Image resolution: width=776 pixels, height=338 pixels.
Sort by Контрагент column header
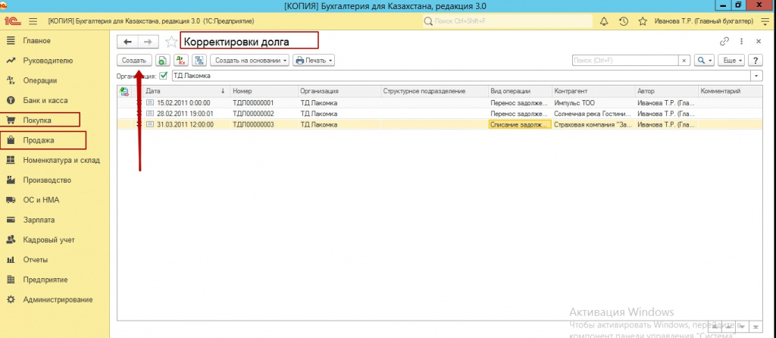pyautogui.click(x=593, y=91)
